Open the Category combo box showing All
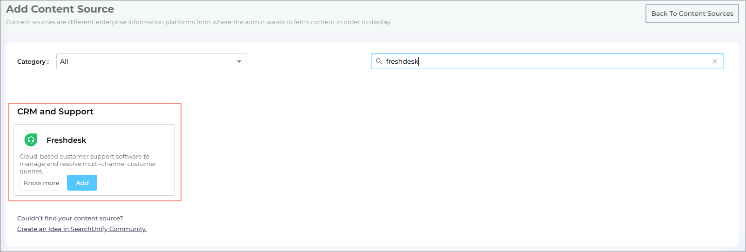Screen dimensions: 746x252 144,61
